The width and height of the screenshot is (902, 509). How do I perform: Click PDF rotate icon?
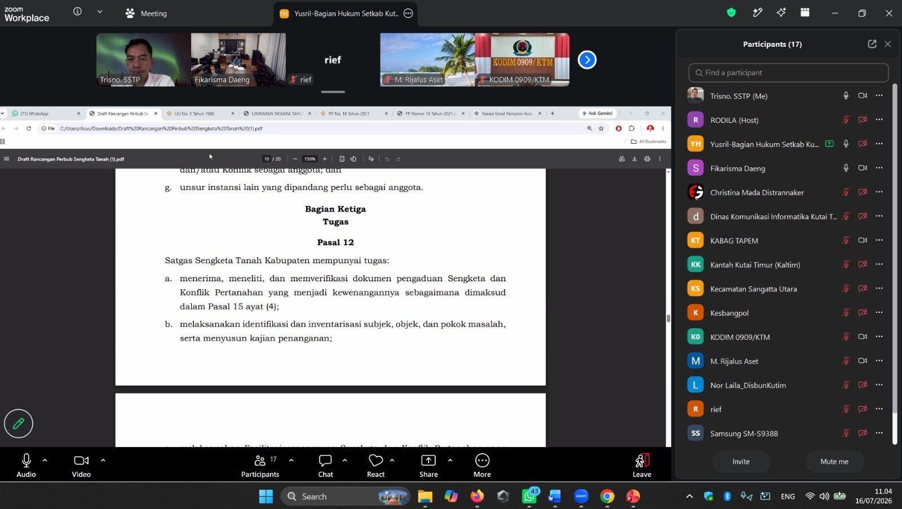point(353,159)
